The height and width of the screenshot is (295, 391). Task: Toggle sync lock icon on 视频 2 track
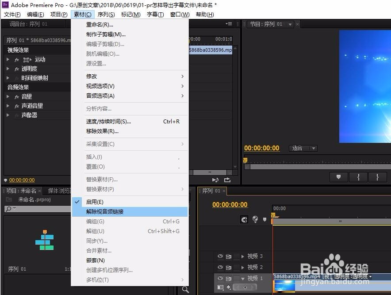(228, 267)
